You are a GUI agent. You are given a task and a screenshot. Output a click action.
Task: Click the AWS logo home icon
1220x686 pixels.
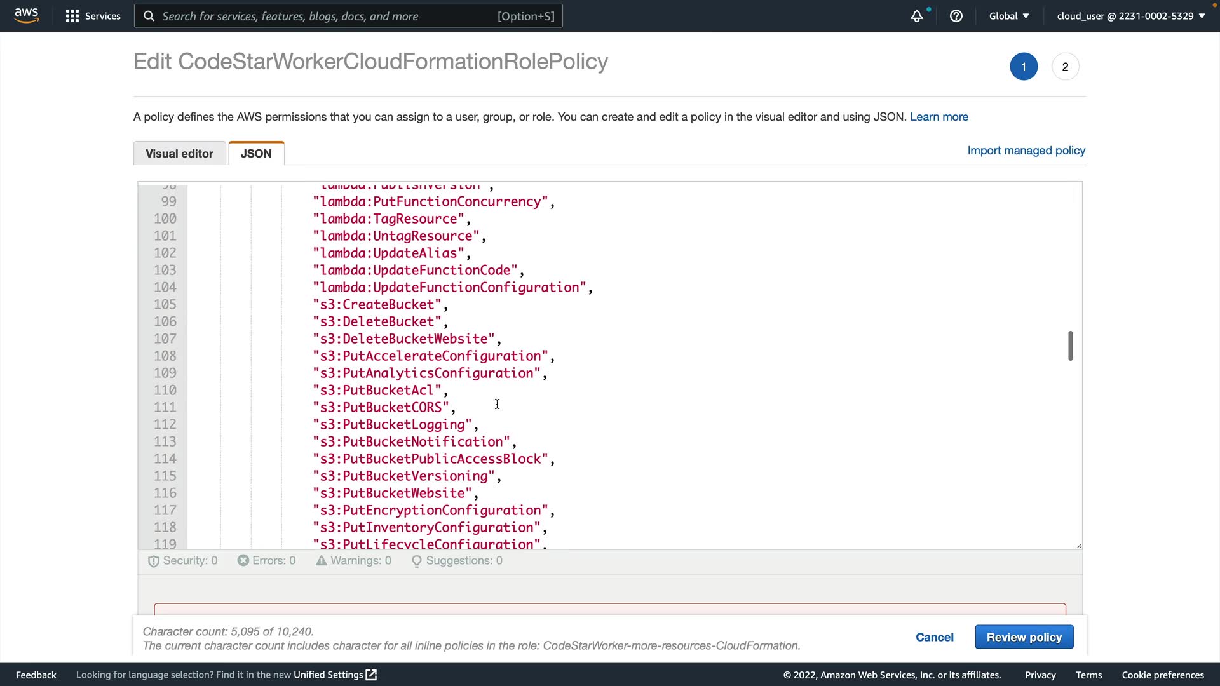coord(26,15)
